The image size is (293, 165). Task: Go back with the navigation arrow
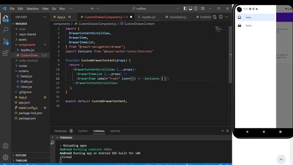coord(92,9)
